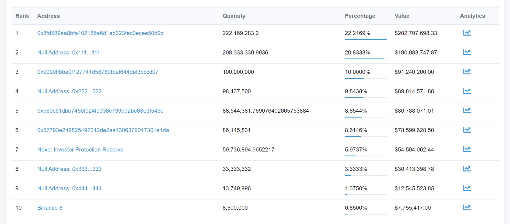Open address link starting with 0x57793e2498

[x=103, y=130]
